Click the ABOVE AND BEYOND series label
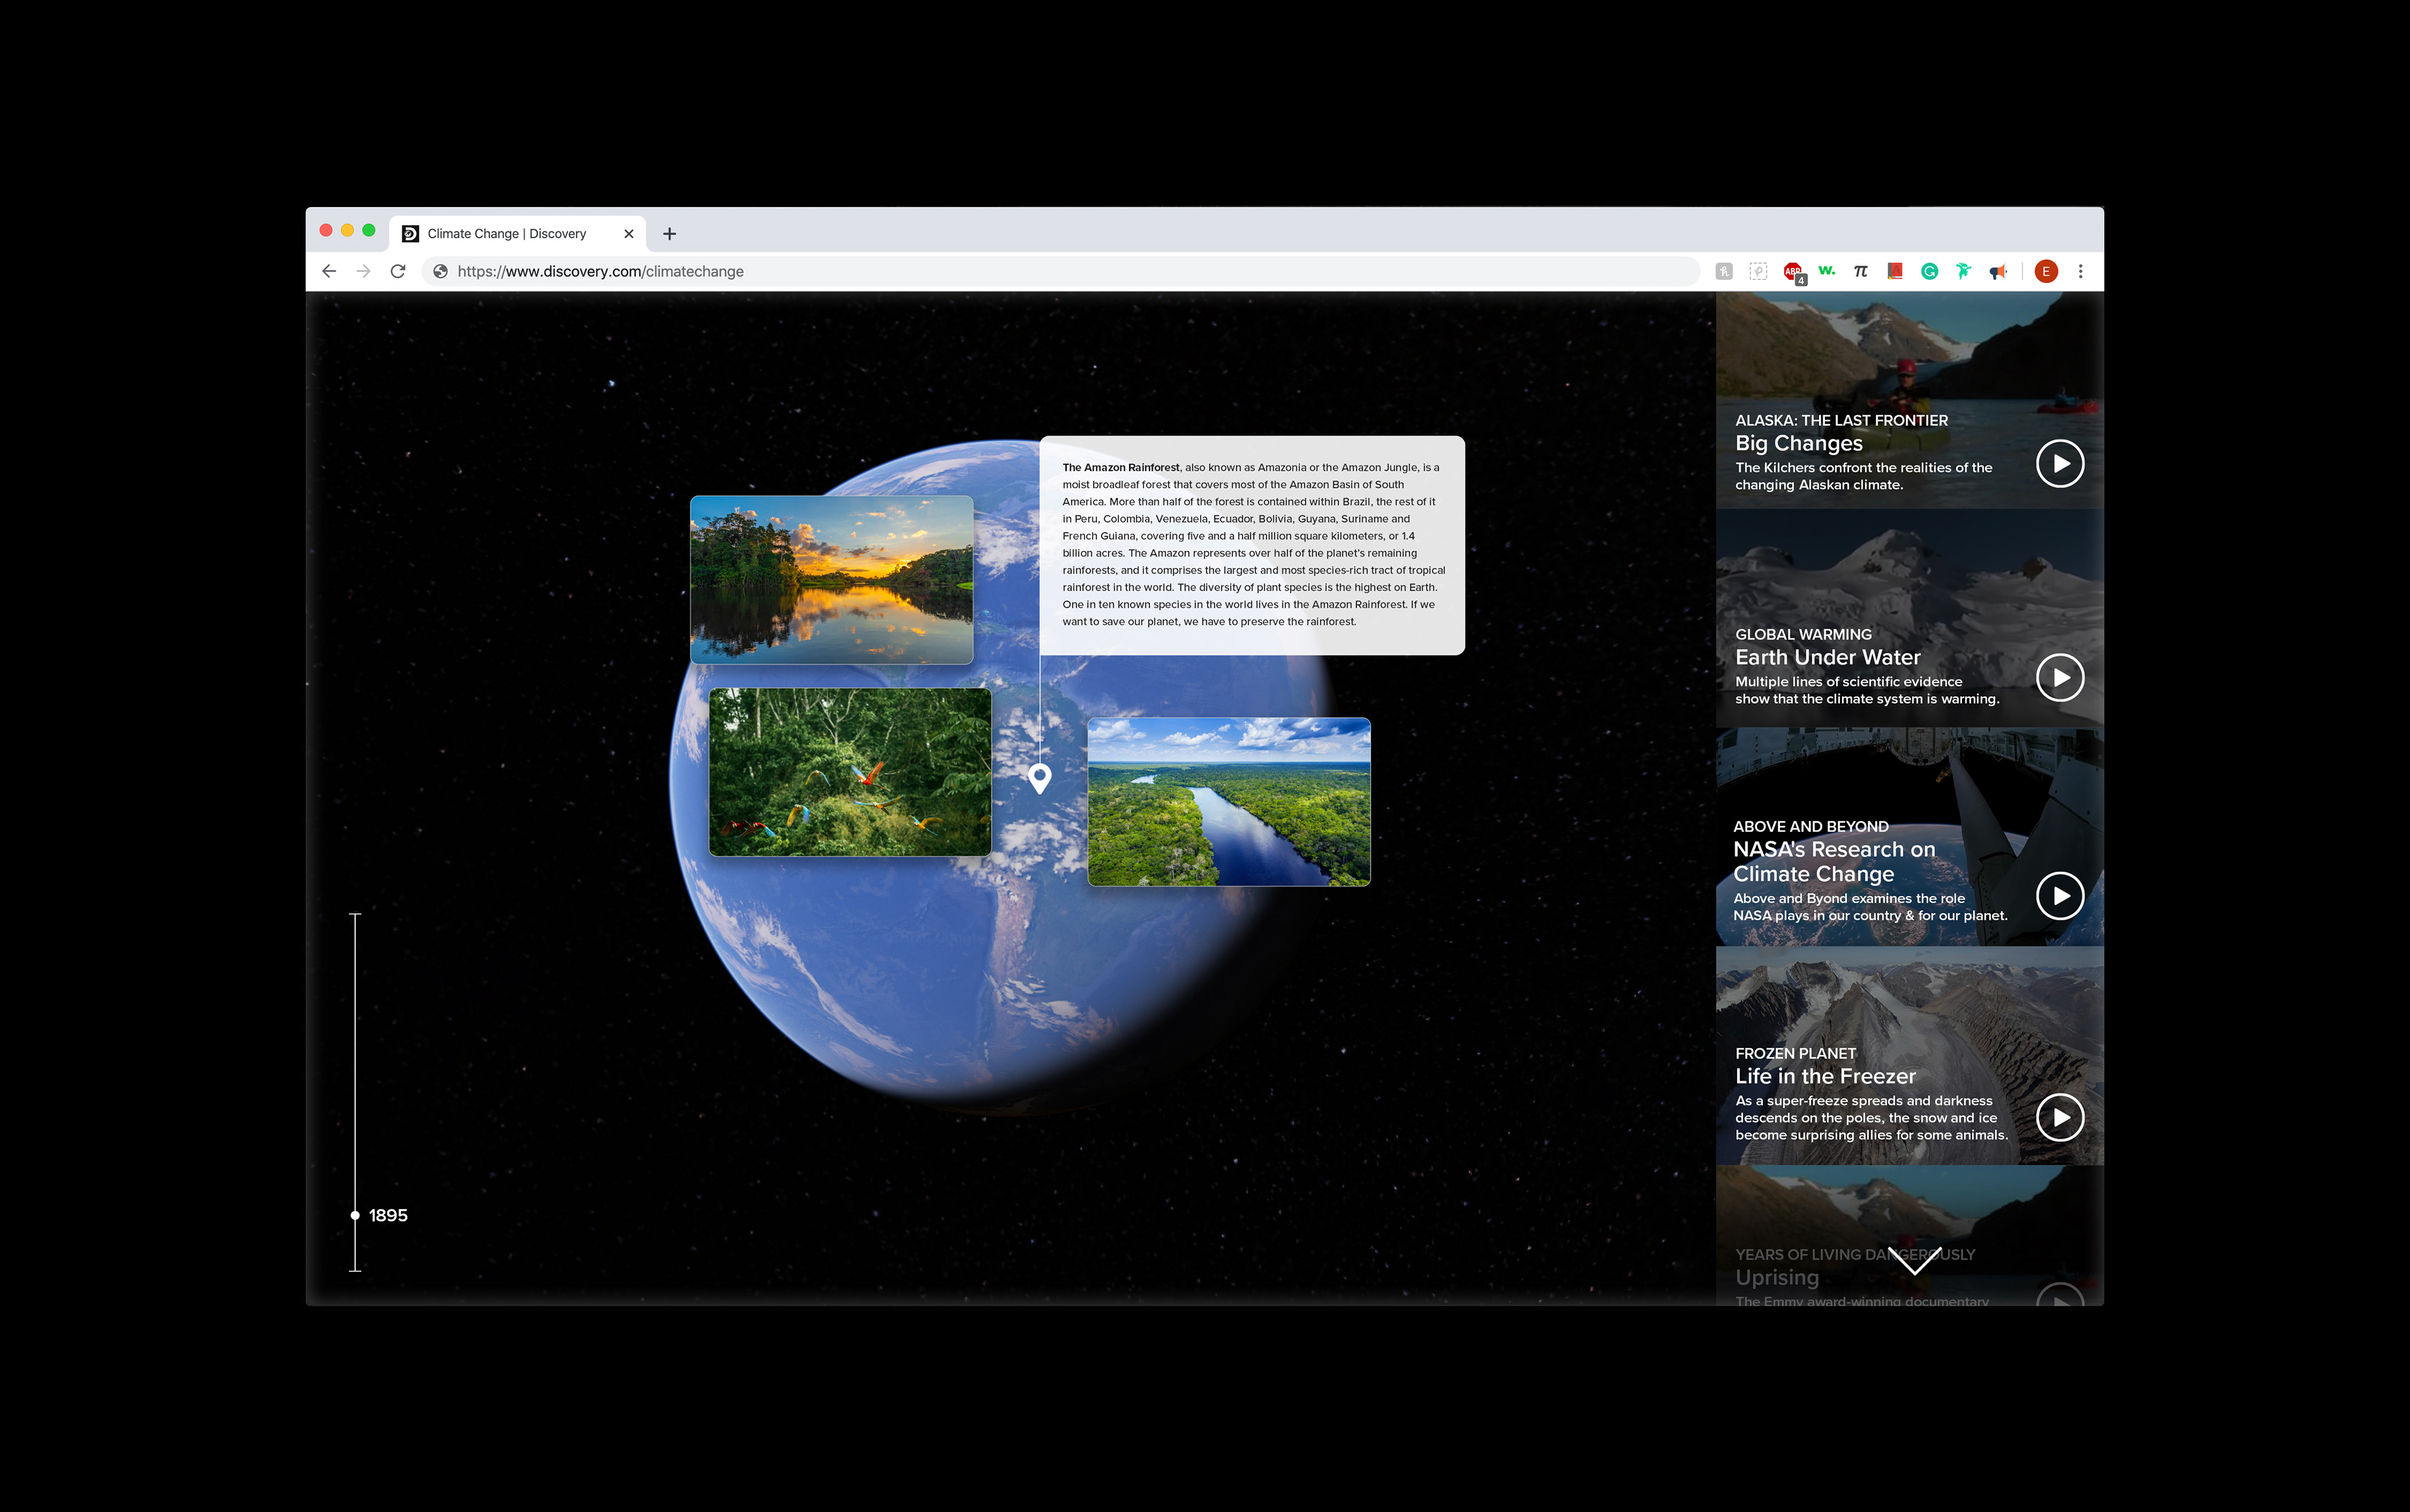This screenshot has height=1512, width=2410. pos(1811,826)
